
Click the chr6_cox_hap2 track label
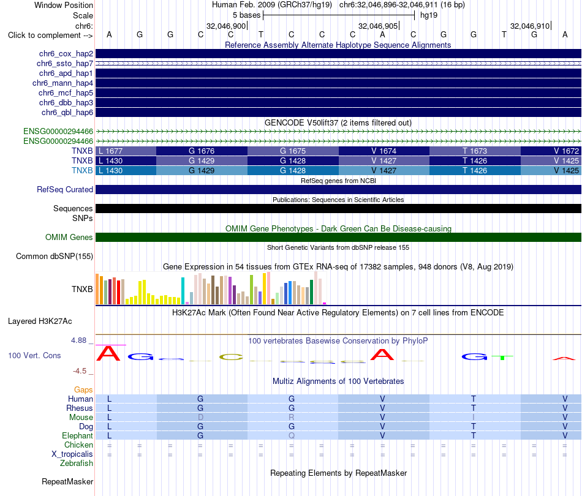(66, 54)
